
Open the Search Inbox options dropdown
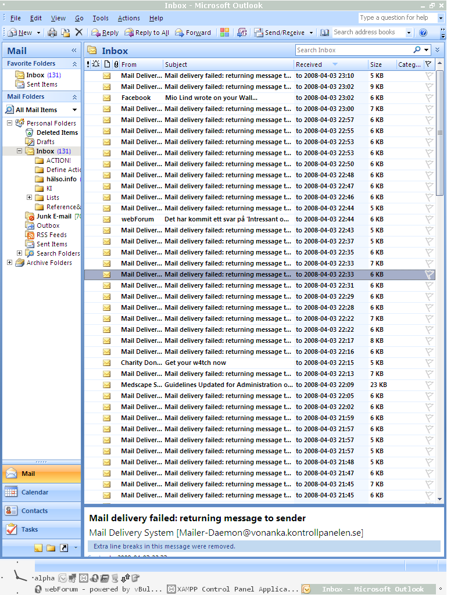[427, 50]
